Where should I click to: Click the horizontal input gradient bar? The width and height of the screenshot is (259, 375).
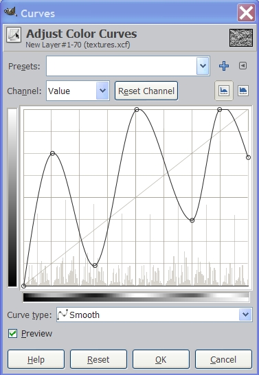pos(136,297)
